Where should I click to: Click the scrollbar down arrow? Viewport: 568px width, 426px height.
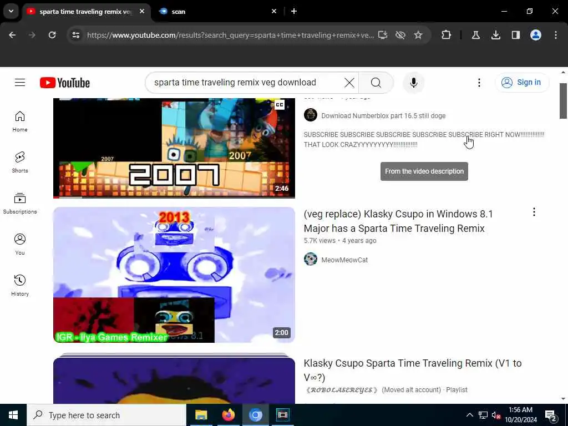[x=563, y=399]
